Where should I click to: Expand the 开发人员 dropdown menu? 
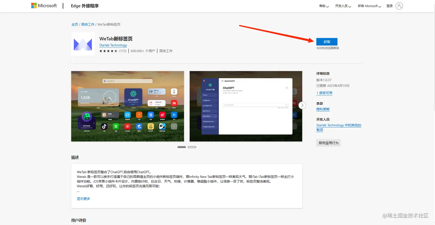[x=343, y=6]
